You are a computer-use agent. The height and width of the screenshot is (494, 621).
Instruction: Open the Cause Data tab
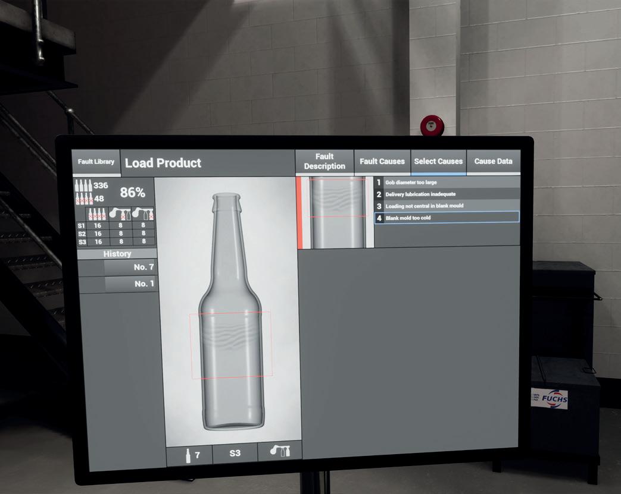coord(493,162)
